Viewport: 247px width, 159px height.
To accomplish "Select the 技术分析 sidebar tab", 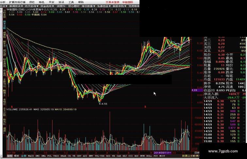I will coord(5,25).
